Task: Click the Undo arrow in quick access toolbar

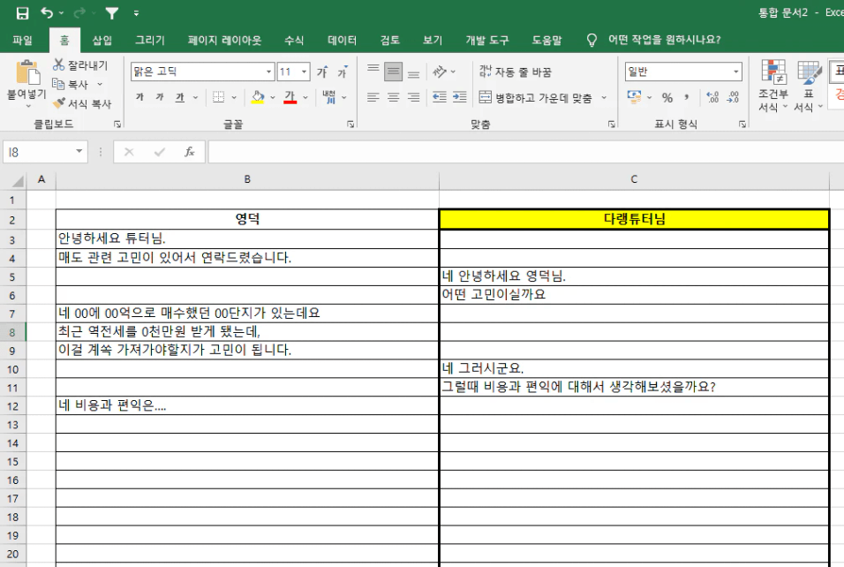Action: pos(47,13)
